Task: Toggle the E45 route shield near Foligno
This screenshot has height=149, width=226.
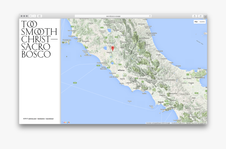Action: 116,37
